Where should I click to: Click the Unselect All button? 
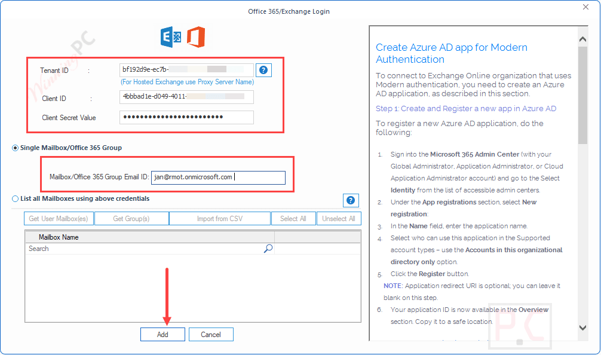[339, 219]
